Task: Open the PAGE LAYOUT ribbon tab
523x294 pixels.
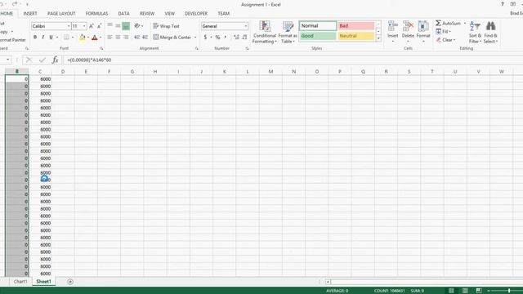Action: [x=61, y=13]
